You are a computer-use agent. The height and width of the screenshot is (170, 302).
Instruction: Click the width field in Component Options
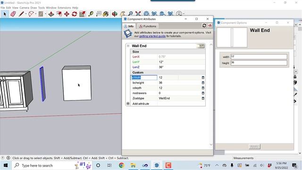point(259,57)
